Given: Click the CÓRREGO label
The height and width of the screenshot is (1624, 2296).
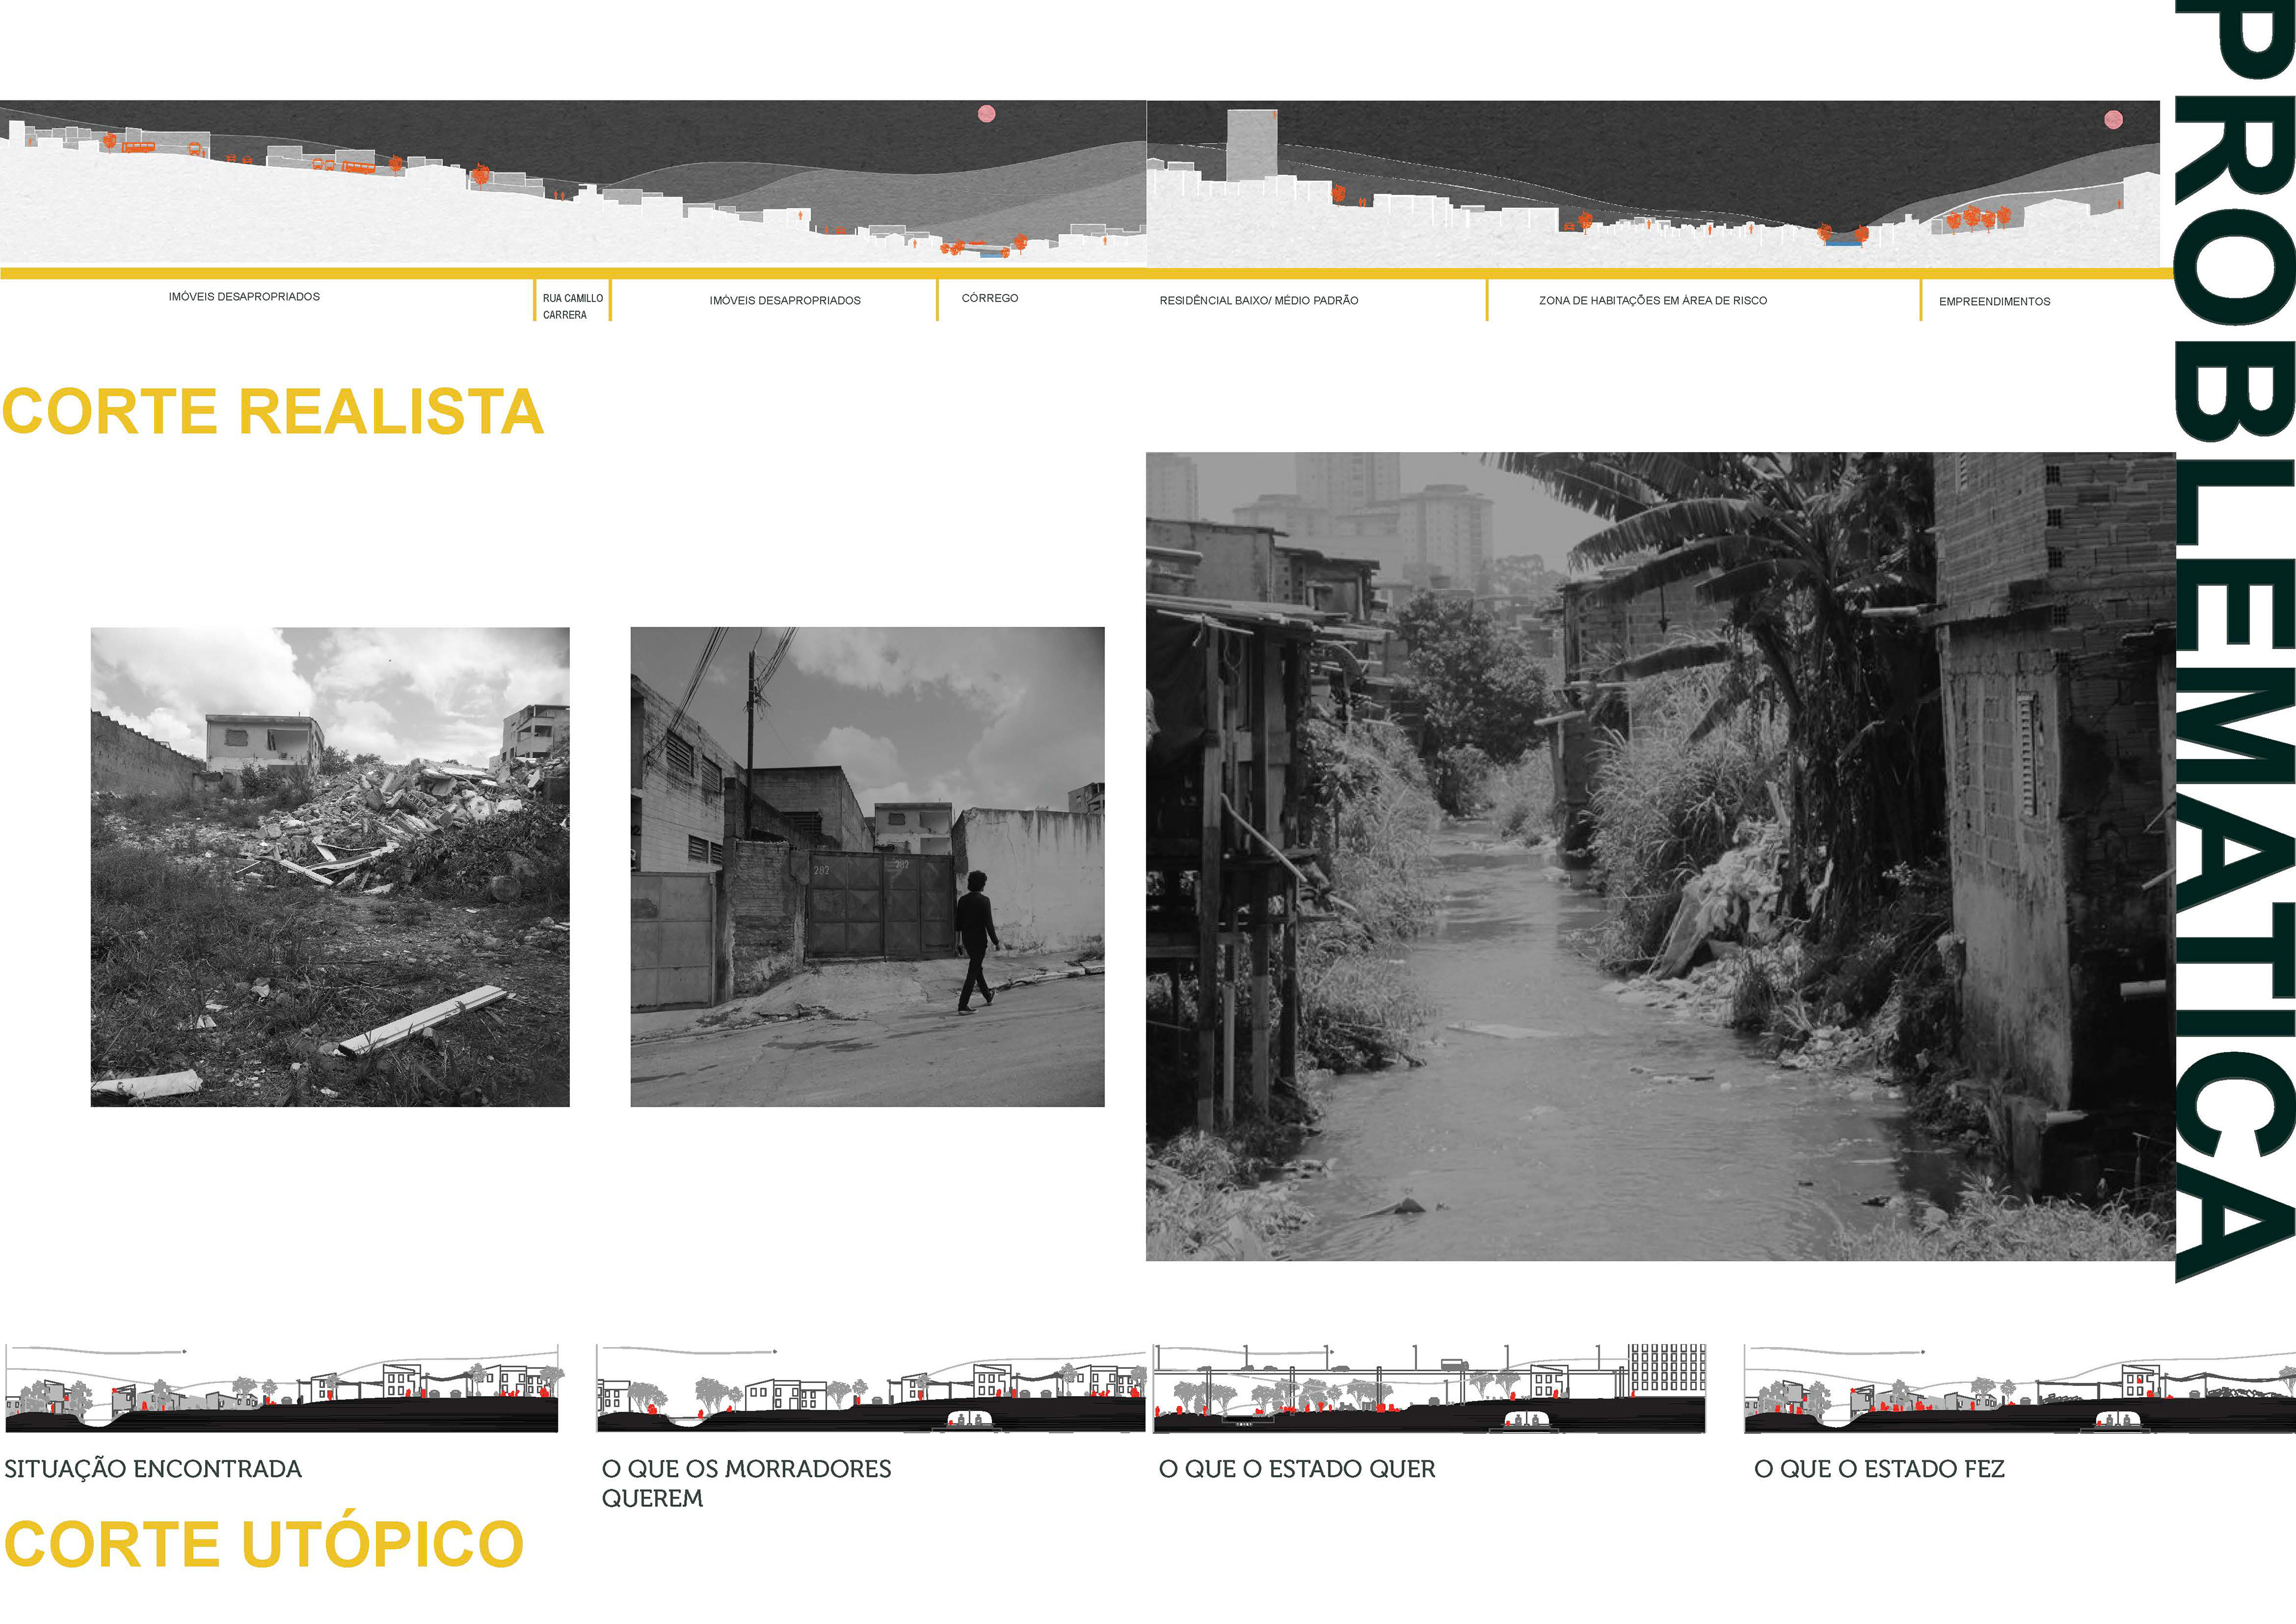Looking at the screenshot, I should (989, 298).
